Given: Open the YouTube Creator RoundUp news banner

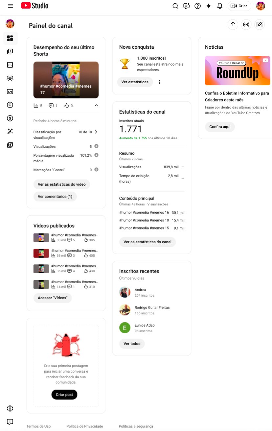Looking at the screenshot, I should [x=238, y=70].
